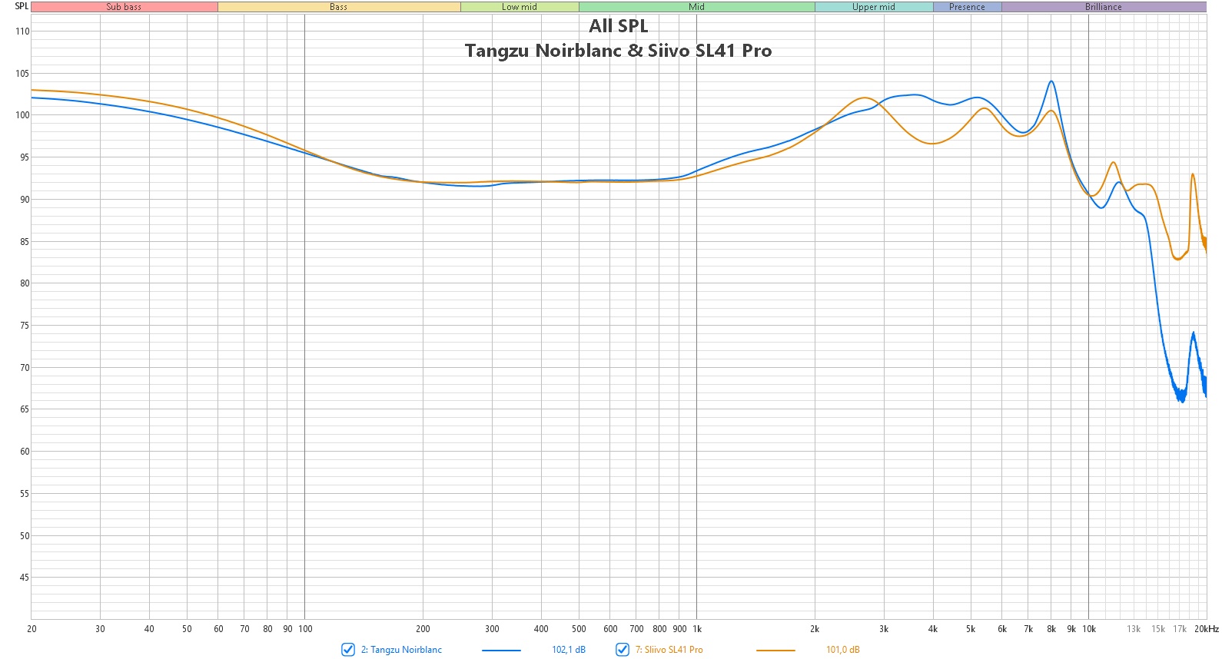Screen dimensions: 1222x659
Task: Click the 95 value on the SPL axis
Action: pos(25,157)
